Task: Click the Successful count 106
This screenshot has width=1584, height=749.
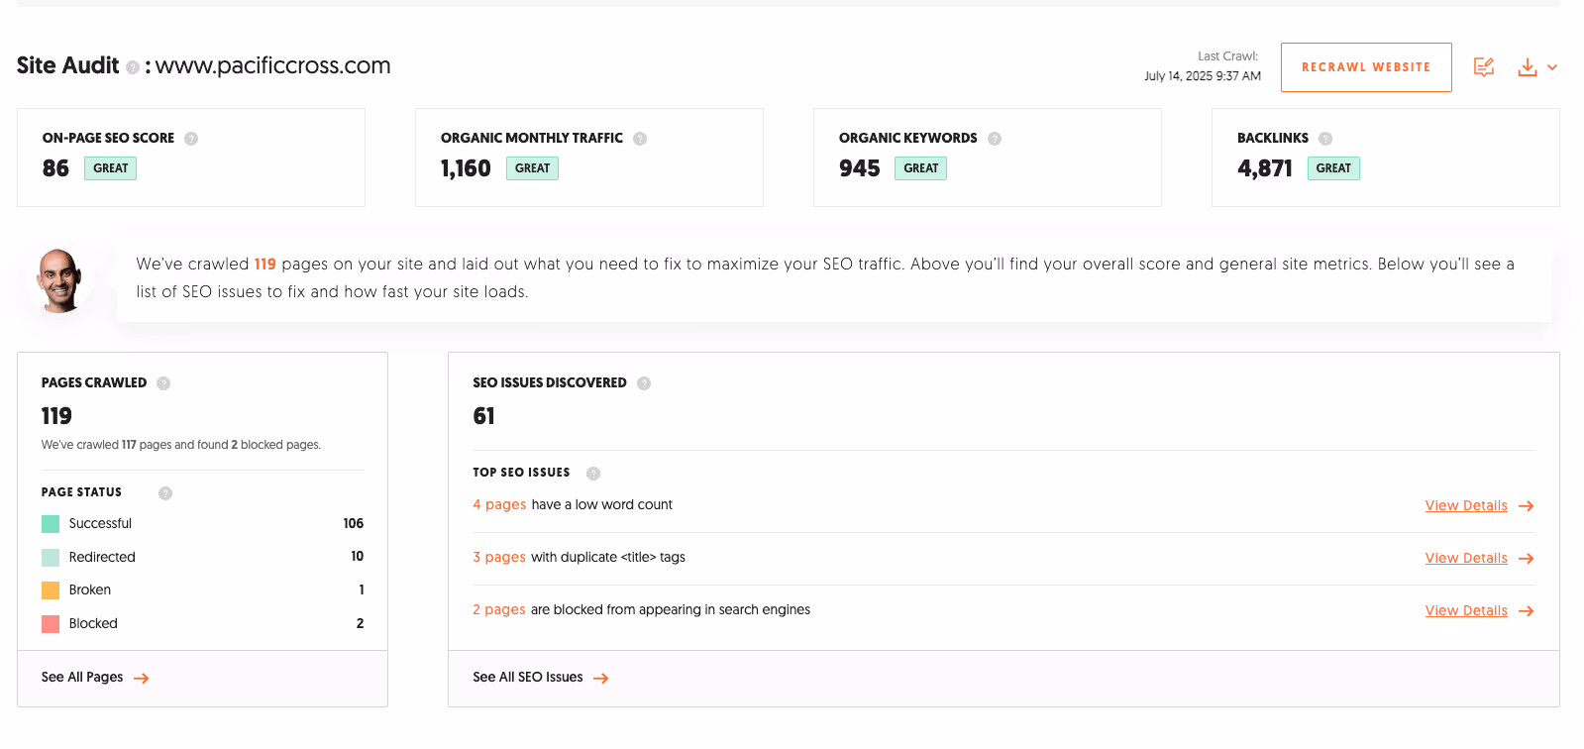Action: pyautogui.click(x=354, y=523)
